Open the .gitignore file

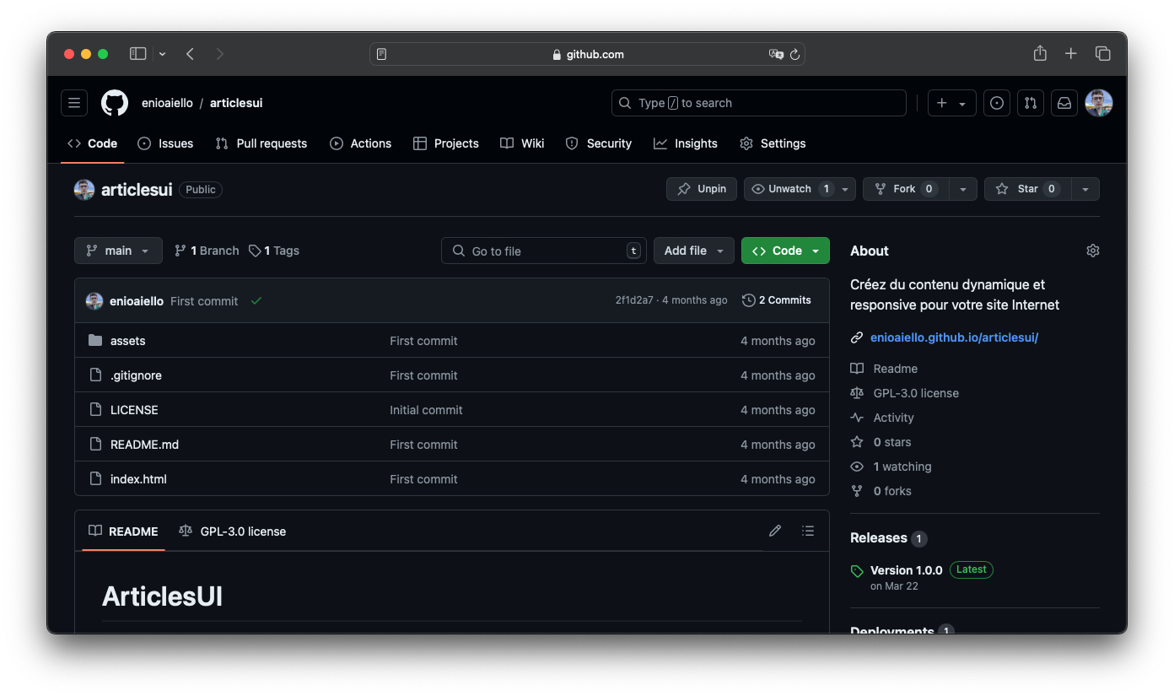pos(136,375)
